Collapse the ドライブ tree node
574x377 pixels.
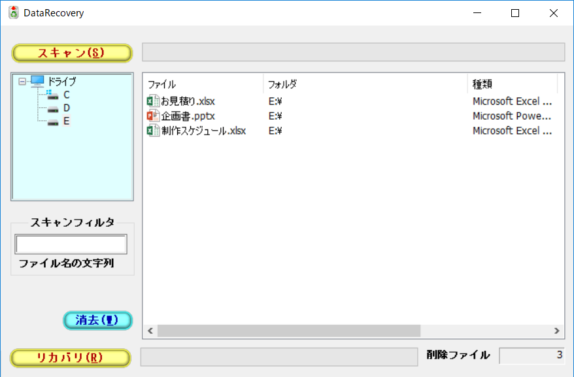(x=22, y=81)
